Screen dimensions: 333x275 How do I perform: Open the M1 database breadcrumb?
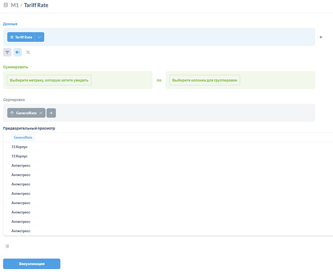click(x=14, y=5)
